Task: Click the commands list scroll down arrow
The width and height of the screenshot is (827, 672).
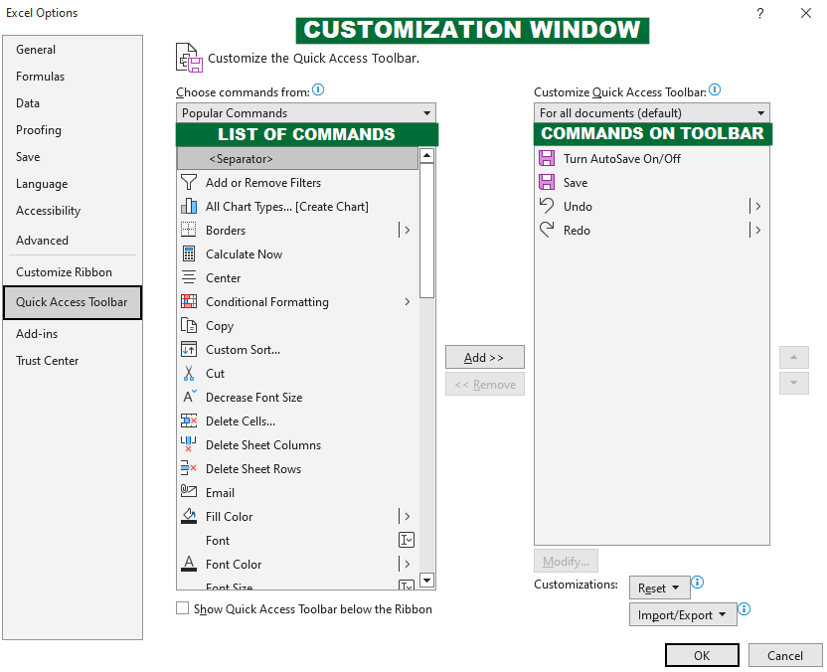Action: [426, 581]
